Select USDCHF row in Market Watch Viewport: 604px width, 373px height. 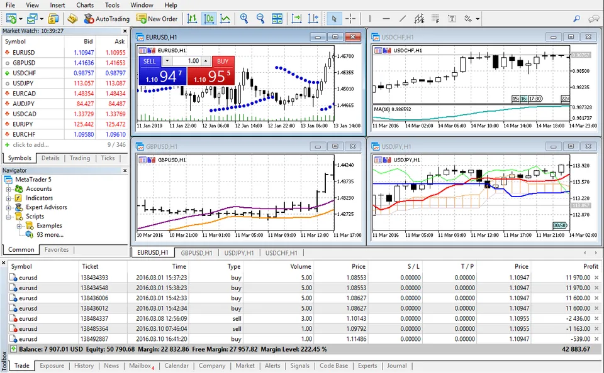(x=65, y=73)
